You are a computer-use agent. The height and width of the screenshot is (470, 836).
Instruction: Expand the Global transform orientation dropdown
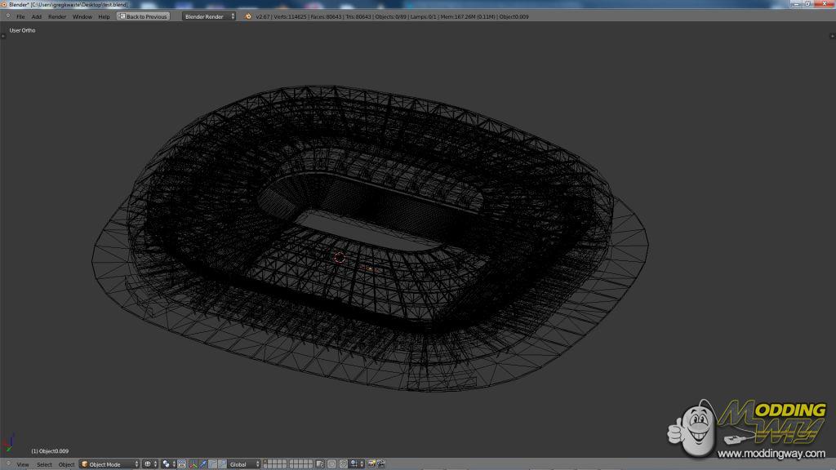243,464
